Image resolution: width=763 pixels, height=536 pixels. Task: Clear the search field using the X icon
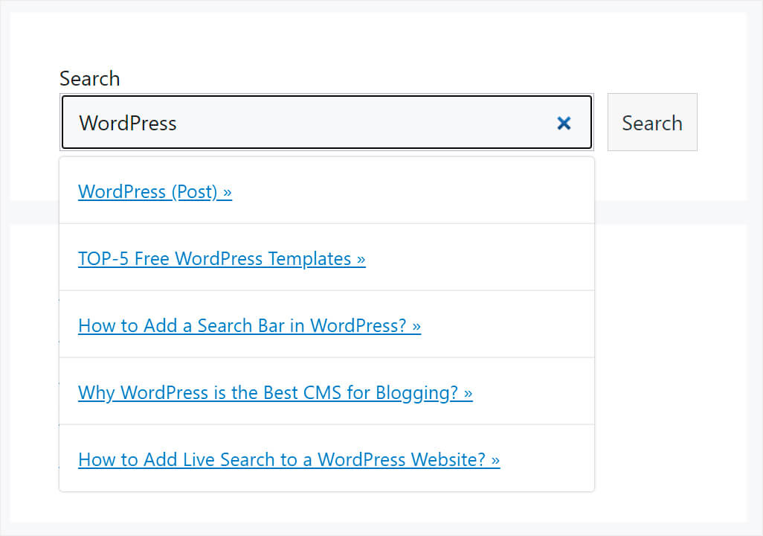click(x=564, y=123)
